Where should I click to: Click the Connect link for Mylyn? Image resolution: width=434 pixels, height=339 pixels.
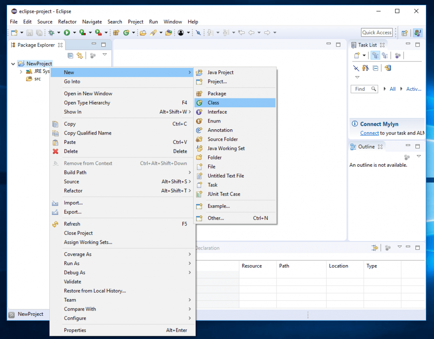click(369, 133)
